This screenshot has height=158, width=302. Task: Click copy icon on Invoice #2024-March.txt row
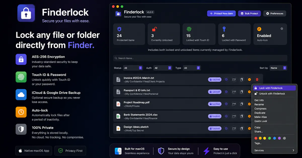pos(242,80)
